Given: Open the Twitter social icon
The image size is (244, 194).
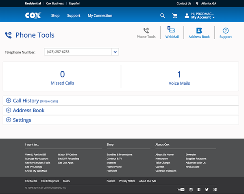Looking at the screenshot, I should (207, 190).
